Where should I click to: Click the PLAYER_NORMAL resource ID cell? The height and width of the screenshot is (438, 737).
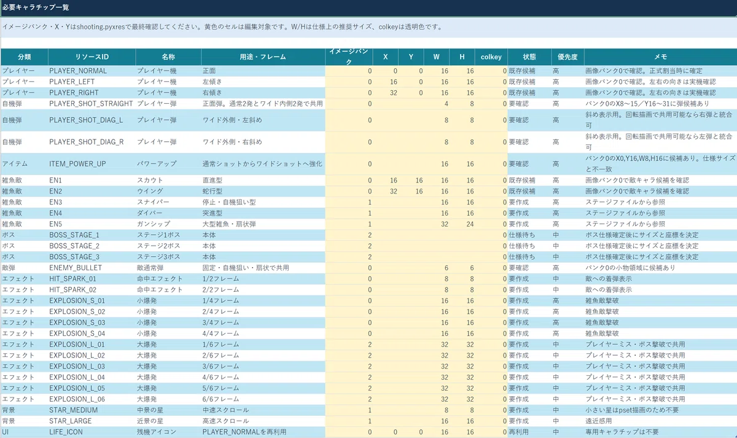[x=92, y=71]
